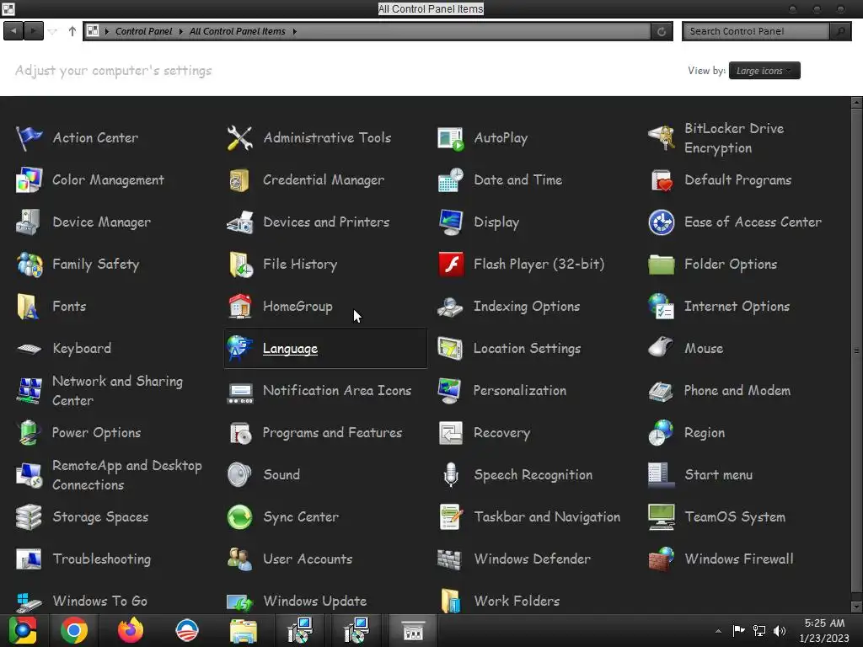The width and height of the screenshot is (863, 647).
Task: Open the Action Center flag icon
Action: coord(29,137)
